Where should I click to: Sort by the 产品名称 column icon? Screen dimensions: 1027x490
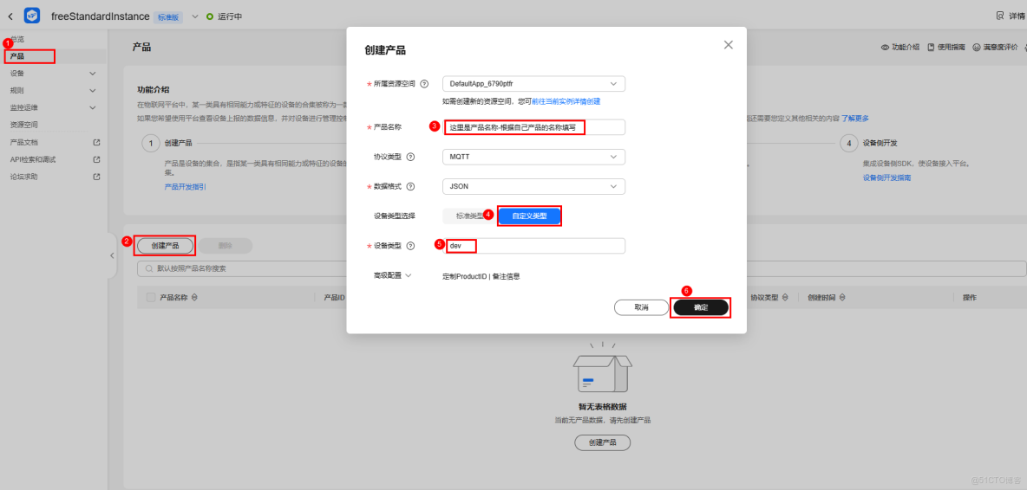point(194,297)
